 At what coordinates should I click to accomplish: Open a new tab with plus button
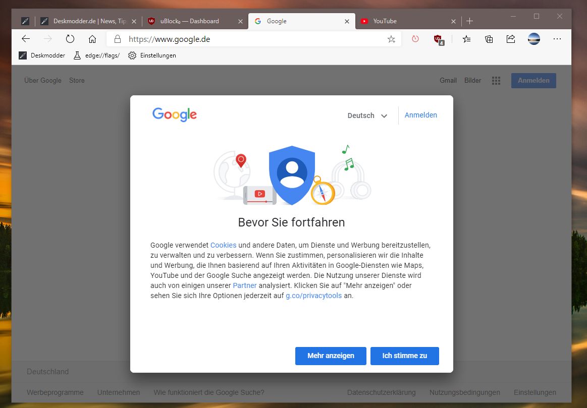469,21
